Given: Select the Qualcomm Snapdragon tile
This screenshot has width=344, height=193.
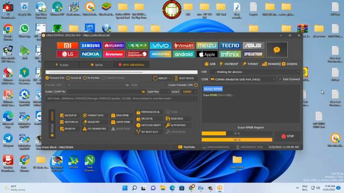Looking at the screenshot, I should (x=137, y=54).
